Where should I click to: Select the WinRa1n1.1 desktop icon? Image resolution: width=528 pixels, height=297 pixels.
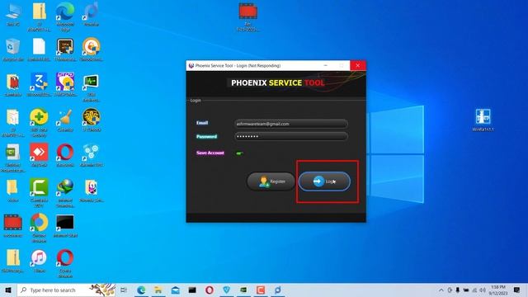click(x=483, y=120)
